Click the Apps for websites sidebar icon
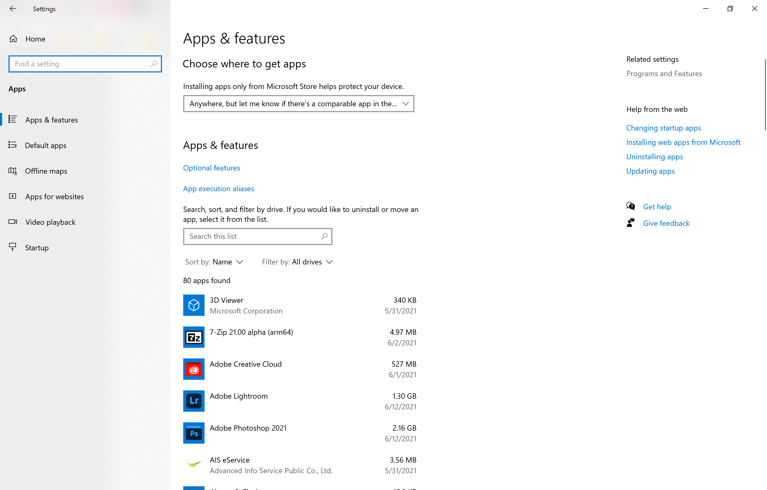767x490 pixels. (13, 196)
